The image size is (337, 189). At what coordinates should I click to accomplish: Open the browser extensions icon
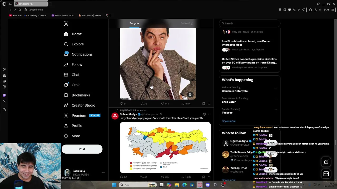pyautogui.click(x=310, y=10)
